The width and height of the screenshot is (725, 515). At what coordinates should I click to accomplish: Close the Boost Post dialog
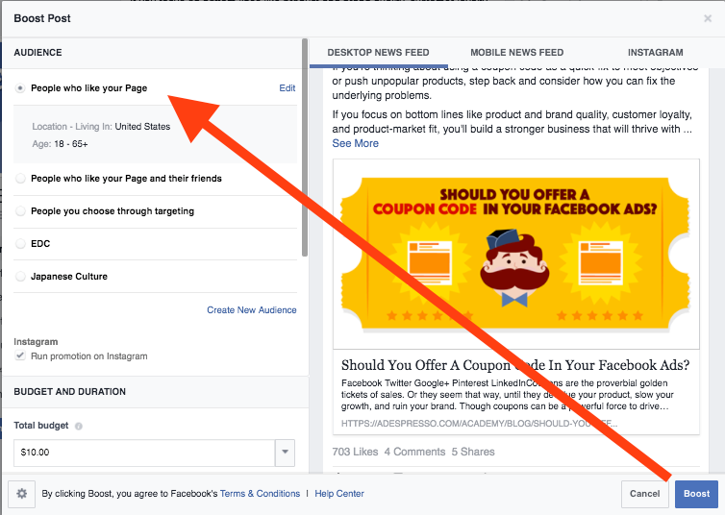coord(708,18)
